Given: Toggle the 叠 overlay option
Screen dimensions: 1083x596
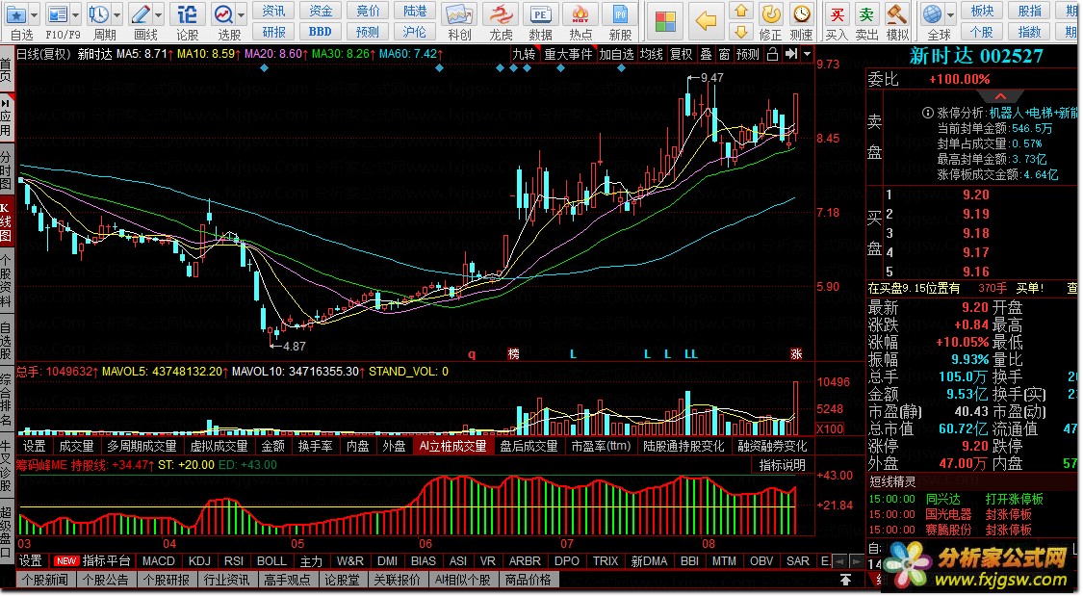Looking at the screenshot, I should tap(706, 54).
